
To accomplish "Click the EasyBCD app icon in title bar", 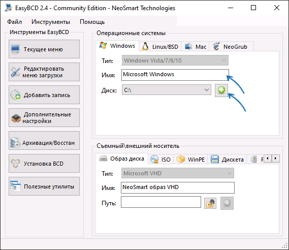I will 8,8.
